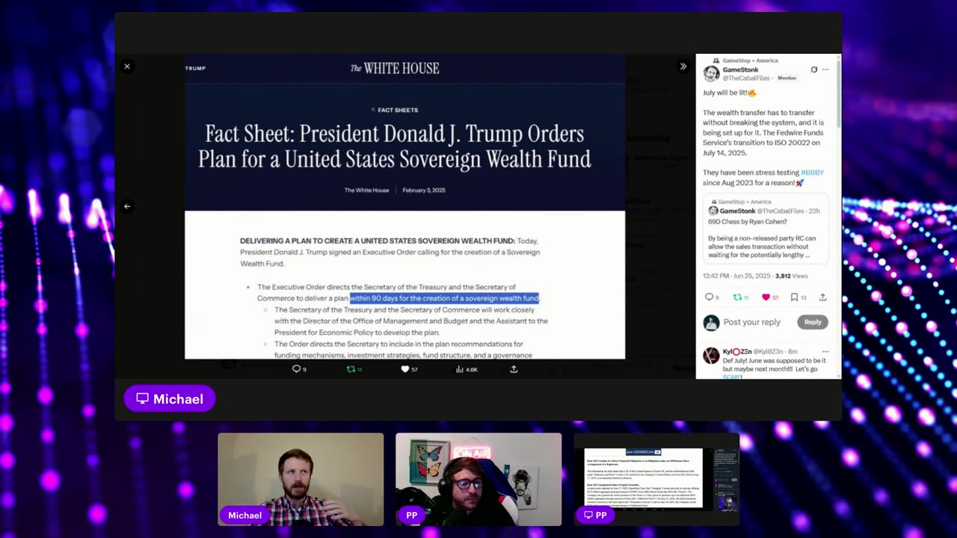Click the Grok icon on GameStonk's post
Viewport: 957px width, 538px height.
(x=814, y=69)
